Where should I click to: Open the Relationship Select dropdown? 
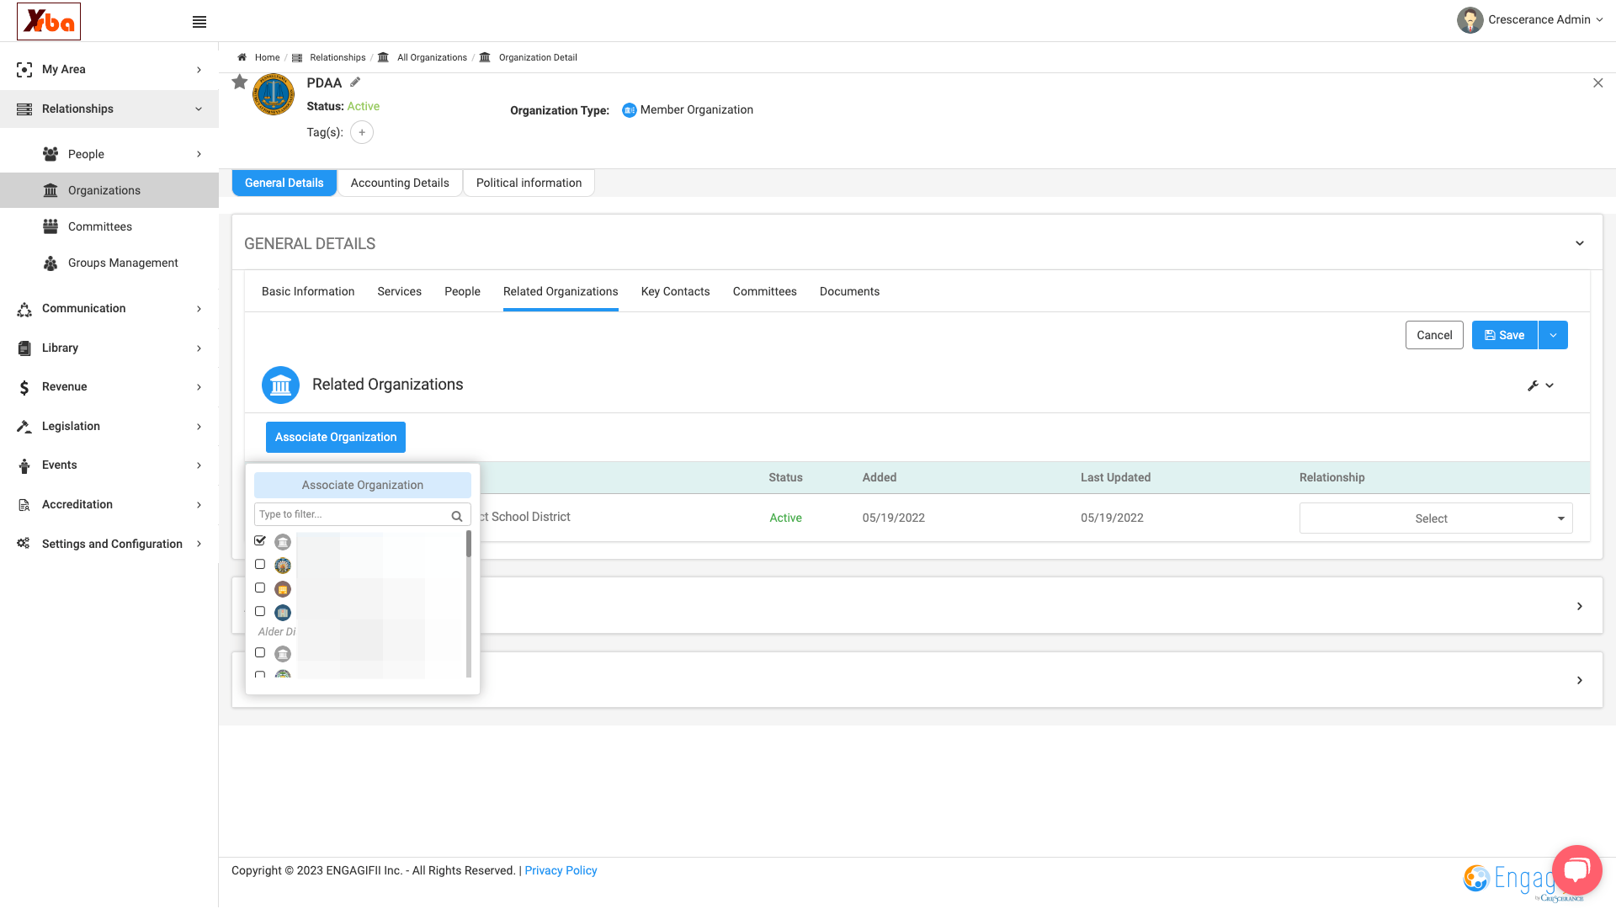pyautogui.click(x=1436, y=518)
